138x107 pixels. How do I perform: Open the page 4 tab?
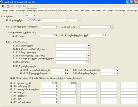42,11
